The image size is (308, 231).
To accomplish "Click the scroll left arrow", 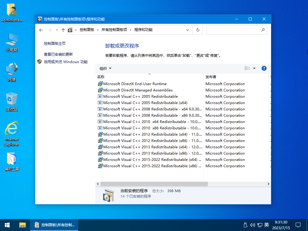I will [98, 184].
